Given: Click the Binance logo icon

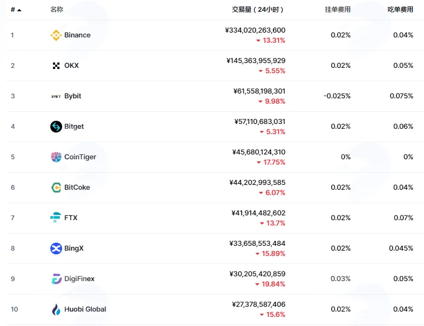Looking at the screenshot, I should pos(56,35).
